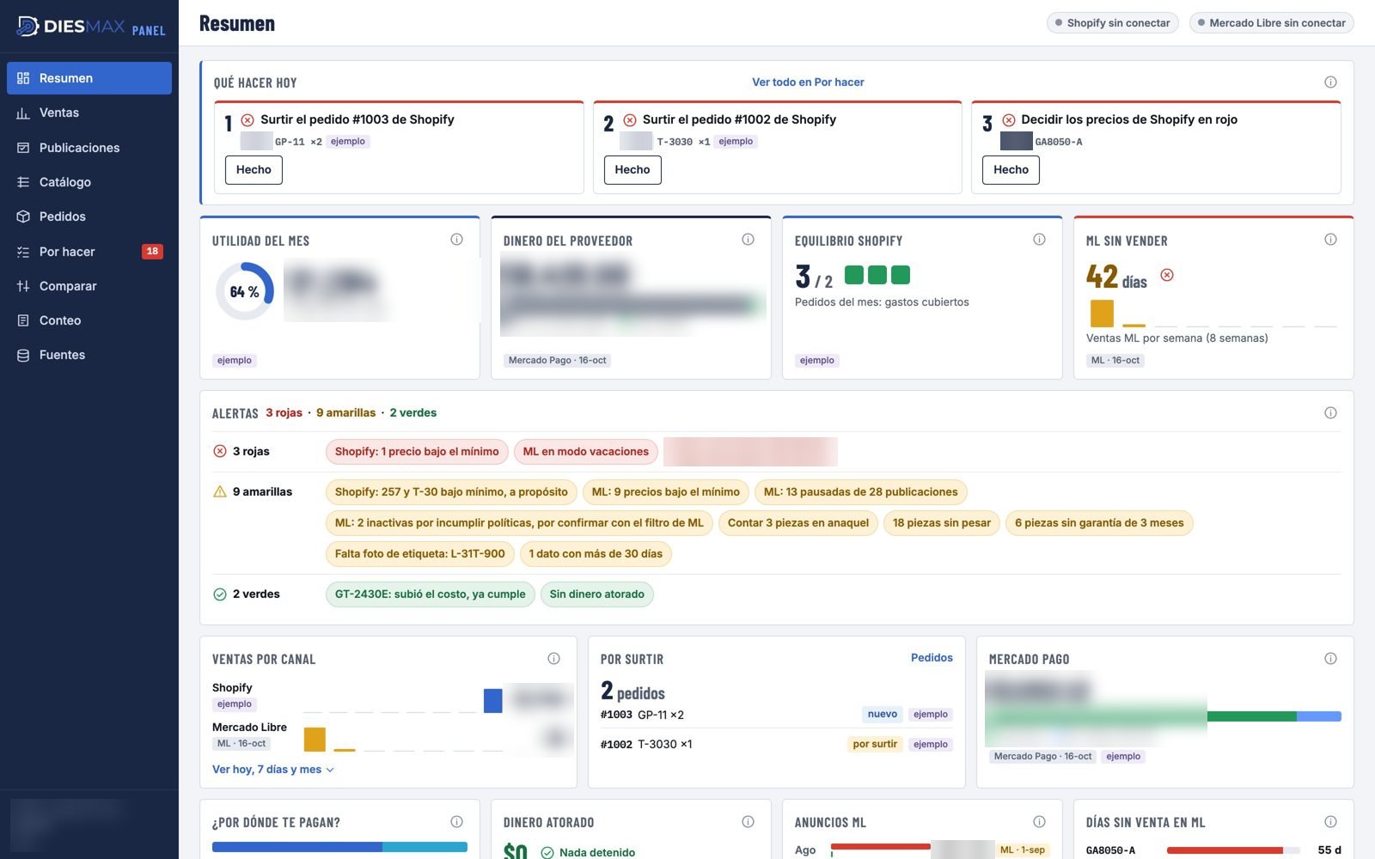1375x859 pixels.
Task: Open info icon on ¿Por dónde te pagan?
Action: coord(456,822)
